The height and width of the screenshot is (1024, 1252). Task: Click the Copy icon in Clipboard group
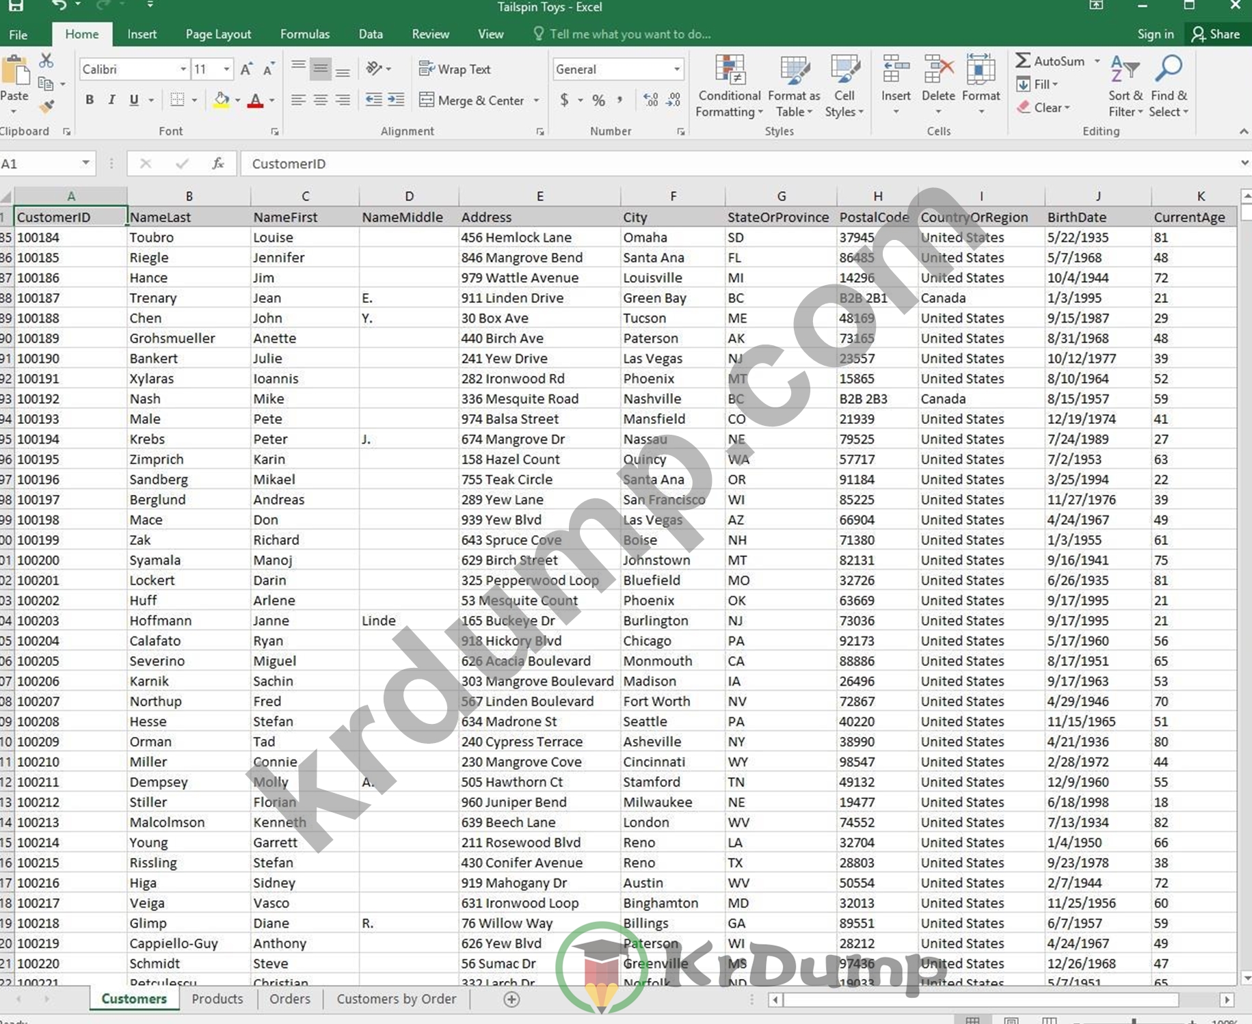pyautogui.click(x=46, y=84)
